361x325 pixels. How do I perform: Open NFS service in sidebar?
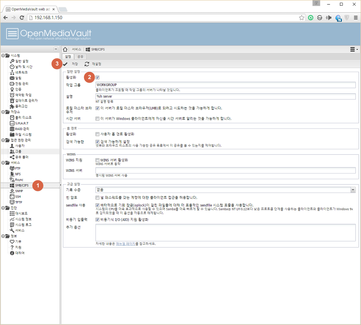pos(15,174)
